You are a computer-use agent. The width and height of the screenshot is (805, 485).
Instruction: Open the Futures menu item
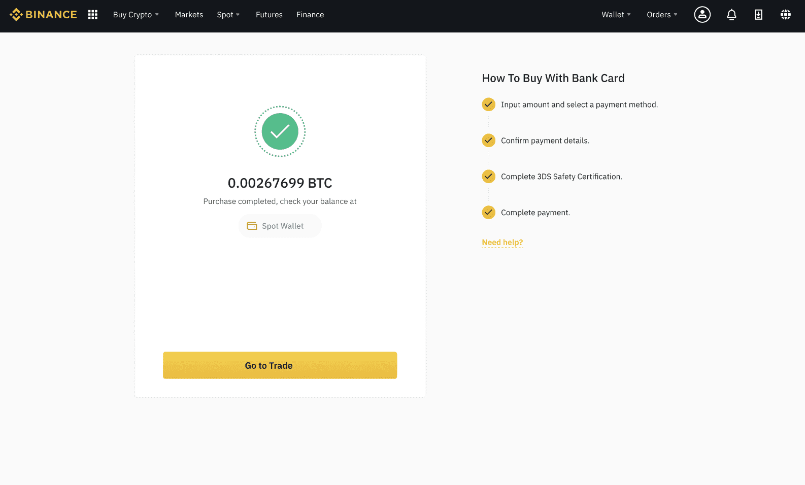(x=269, y=15)
